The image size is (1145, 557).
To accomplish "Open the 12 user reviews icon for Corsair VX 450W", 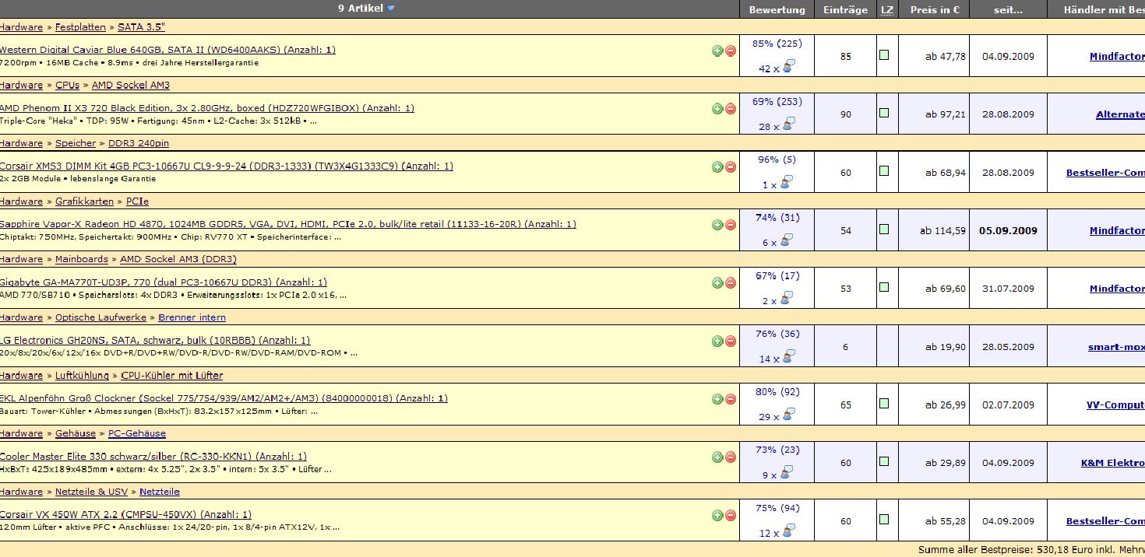I will 789,531.
